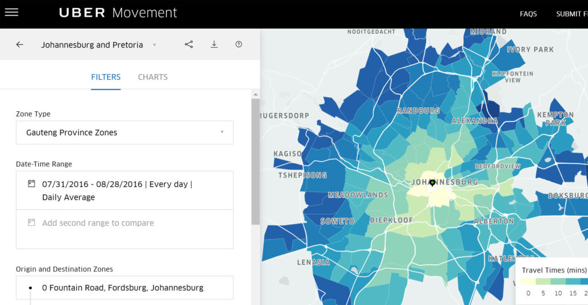Click the black origin pin on map
The height and width of the screenshot is (305, 588).
[x=432, y=183]
